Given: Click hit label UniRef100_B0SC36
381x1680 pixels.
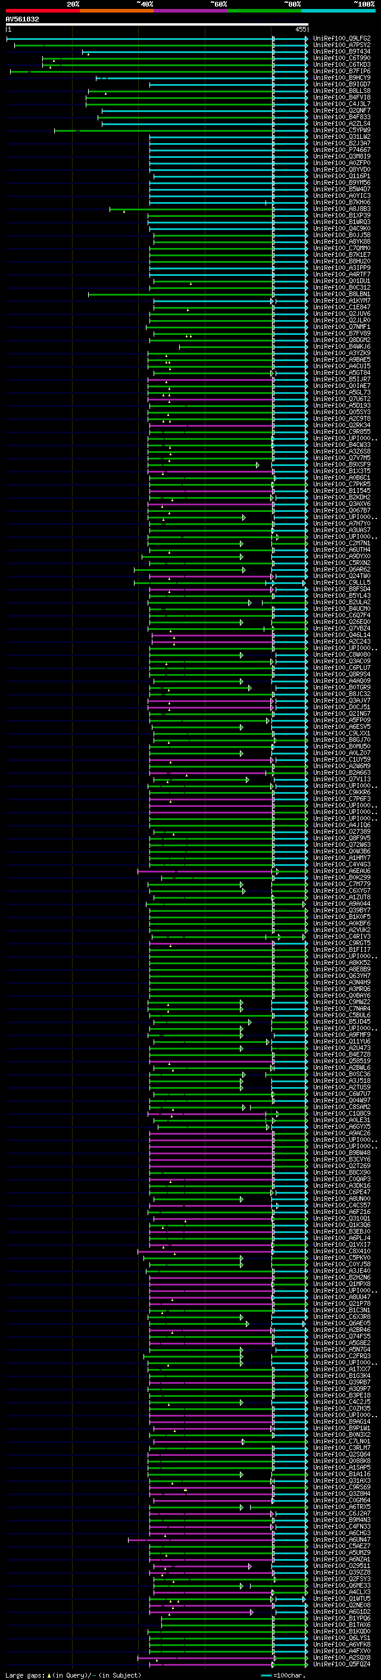Looking at the screenshot, I should 342,1074.
